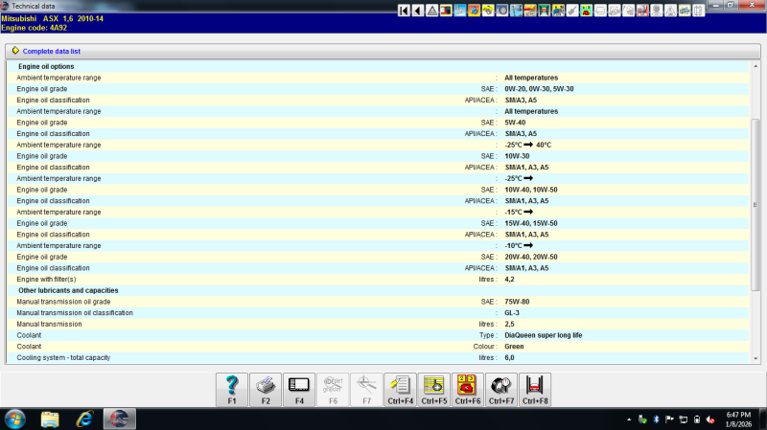Click the greyed F7 magnifier button
The image size is (767, 430).
[367, 390]
